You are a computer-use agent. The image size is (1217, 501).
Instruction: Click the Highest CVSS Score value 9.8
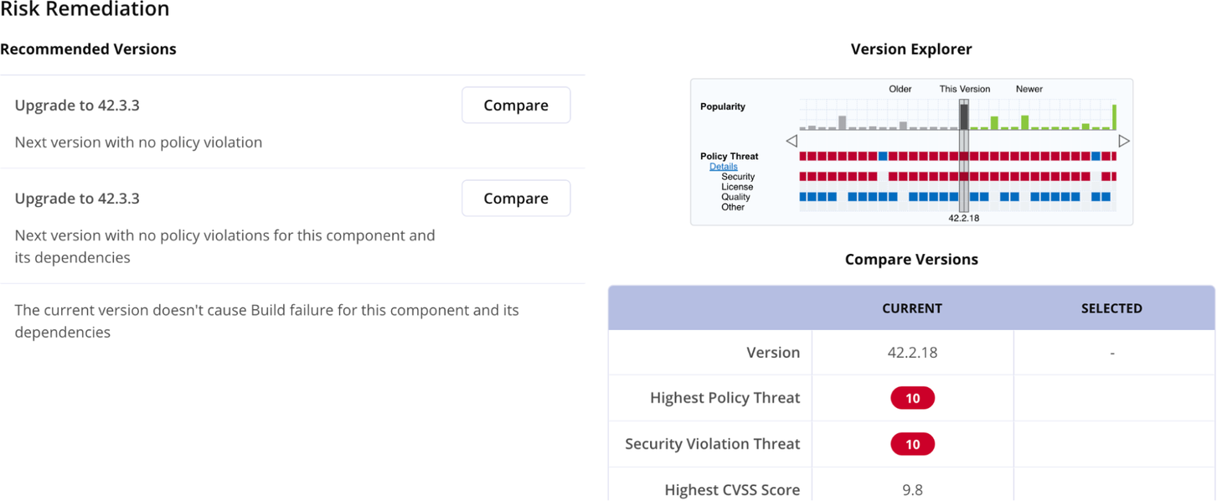[912, 490]
